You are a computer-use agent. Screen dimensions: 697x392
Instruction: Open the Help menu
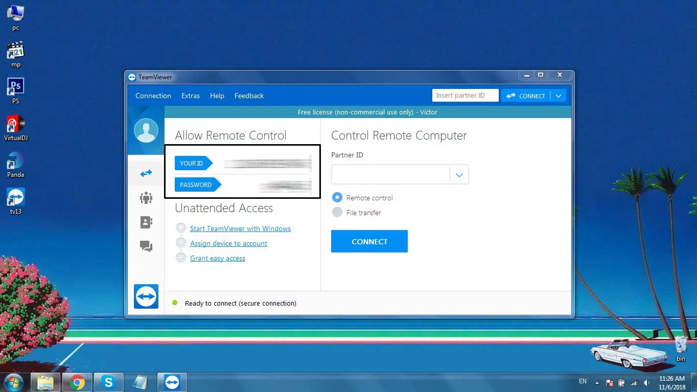(x=217, y=96)
